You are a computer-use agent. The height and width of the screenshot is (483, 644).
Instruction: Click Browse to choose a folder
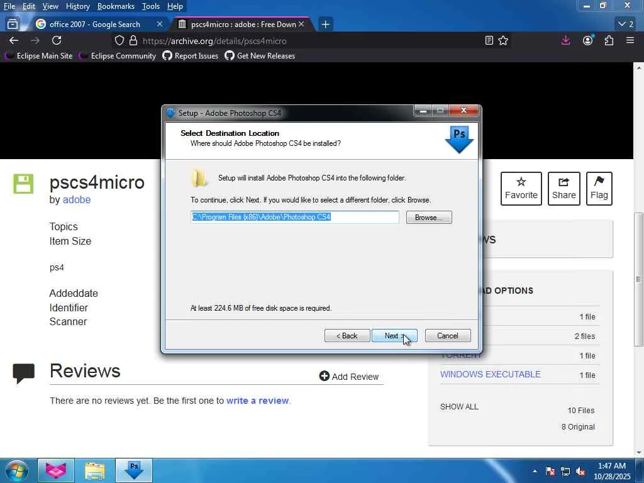click(429, 217)
